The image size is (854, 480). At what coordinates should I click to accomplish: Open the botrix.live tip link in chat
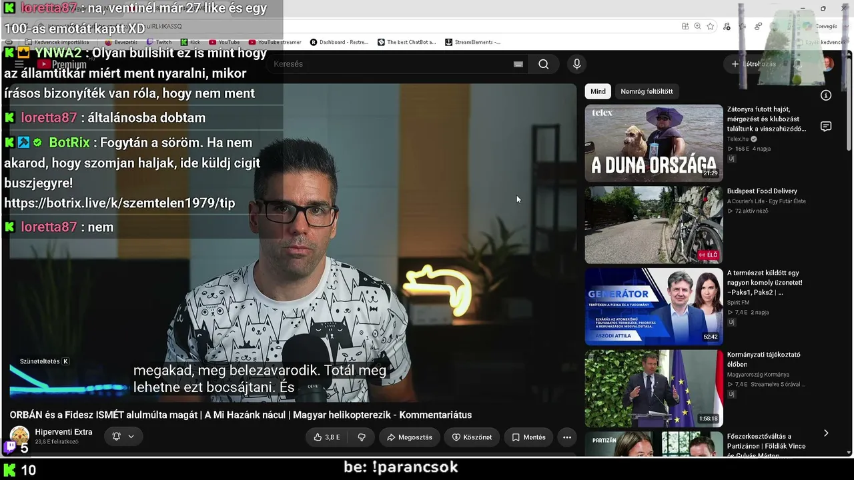click(119, 203)
